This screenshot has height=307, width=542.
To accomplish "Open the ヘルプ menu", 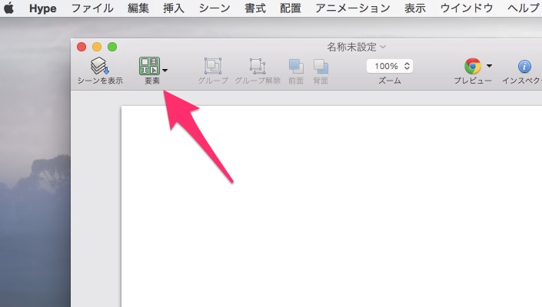I will pyautogui.click(x=524, y=8).
